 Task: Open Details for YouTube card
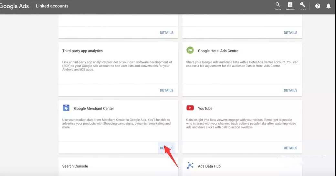tap(290, 148)
